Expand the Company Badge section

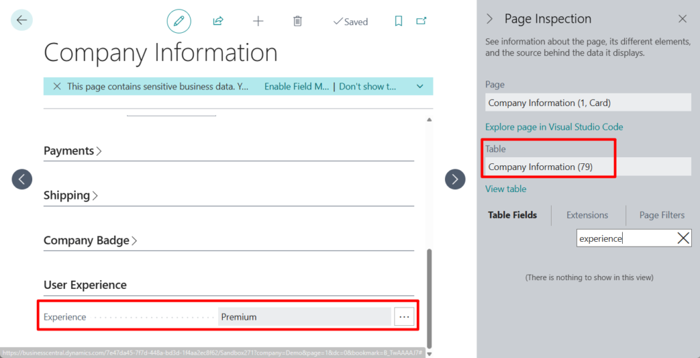(90, 240)
